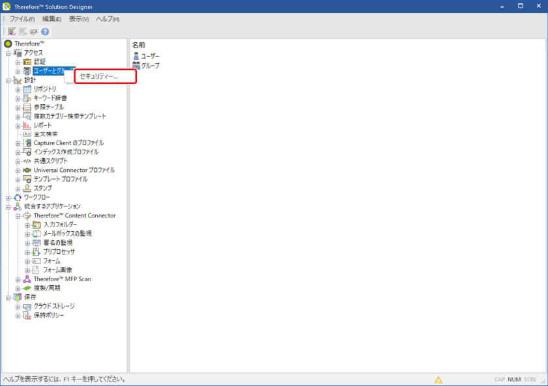The image size is (548, 386).
Task: Expand the 認証 tree node
Action: 18,62
